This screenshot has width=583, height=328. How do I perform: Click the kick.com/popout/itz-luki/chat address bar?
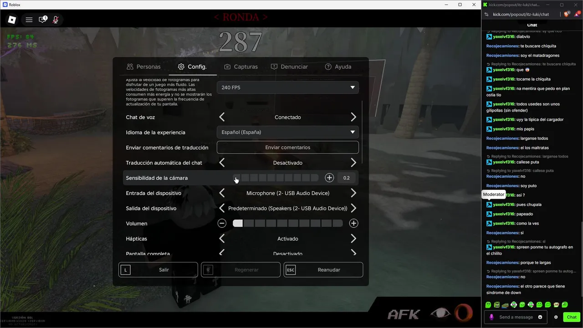click(521, 14)
